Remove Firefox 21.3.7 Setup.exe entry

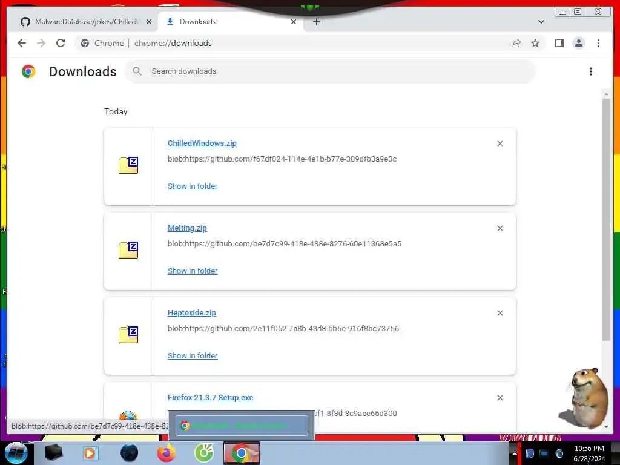(500, 398)
